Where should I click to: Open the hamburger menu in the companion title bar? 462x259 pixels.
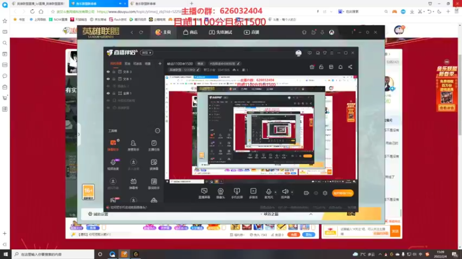[x=331, y=53]
